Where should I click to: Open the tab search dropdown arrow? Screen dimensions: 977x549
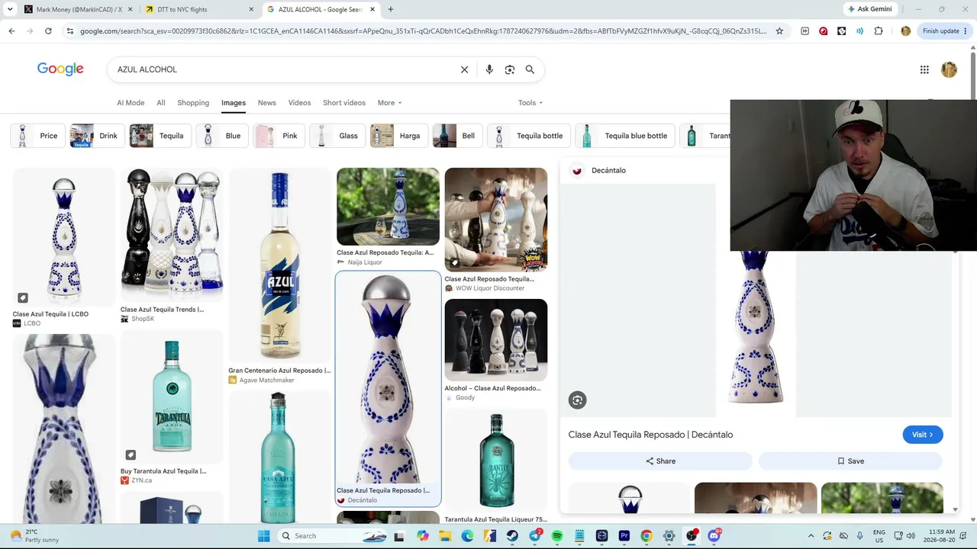10,9
